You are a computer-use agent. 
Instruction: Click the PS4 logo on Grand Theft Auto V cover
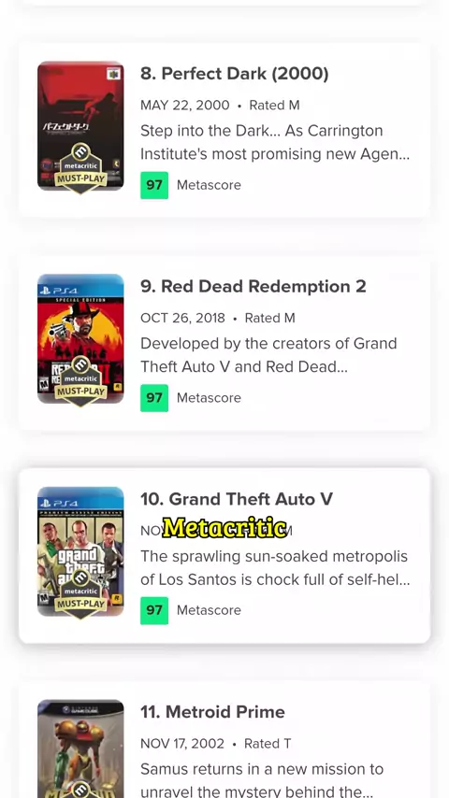tap(58, 504)
